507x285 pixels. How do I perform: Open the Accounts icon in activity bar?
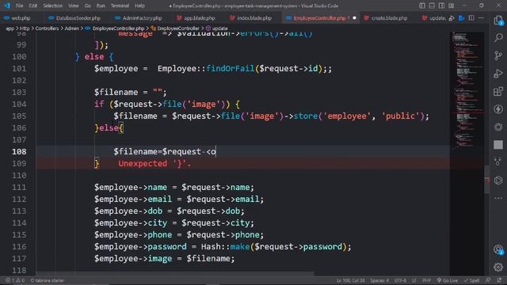[498, 249]
